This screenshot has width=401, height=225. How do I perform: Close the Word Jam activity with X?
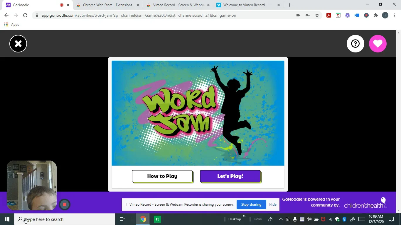[18, 44]
